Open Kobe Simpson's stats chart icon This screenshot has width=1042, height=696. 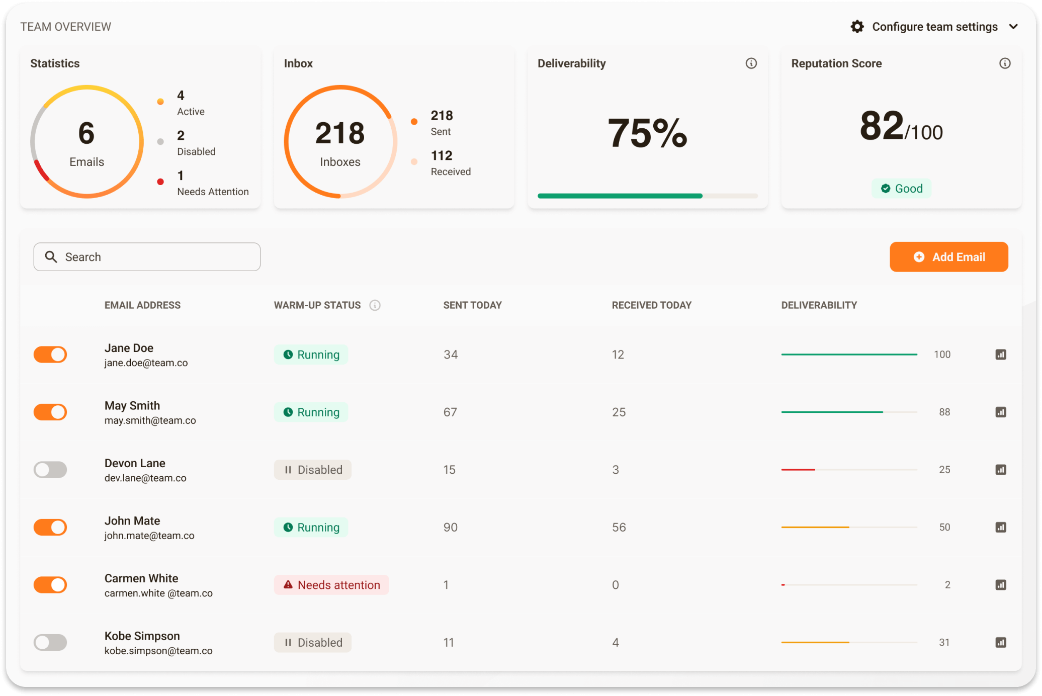tap(1001, 642)
